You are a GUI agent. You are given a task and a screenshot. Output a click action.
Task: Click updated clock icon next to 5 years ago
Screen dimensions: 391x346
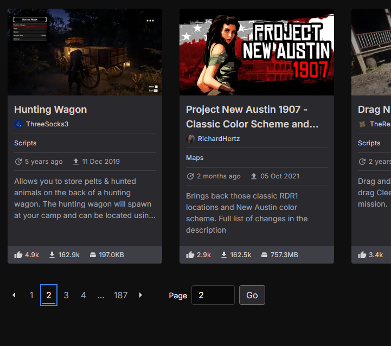(x=18, y=162)
